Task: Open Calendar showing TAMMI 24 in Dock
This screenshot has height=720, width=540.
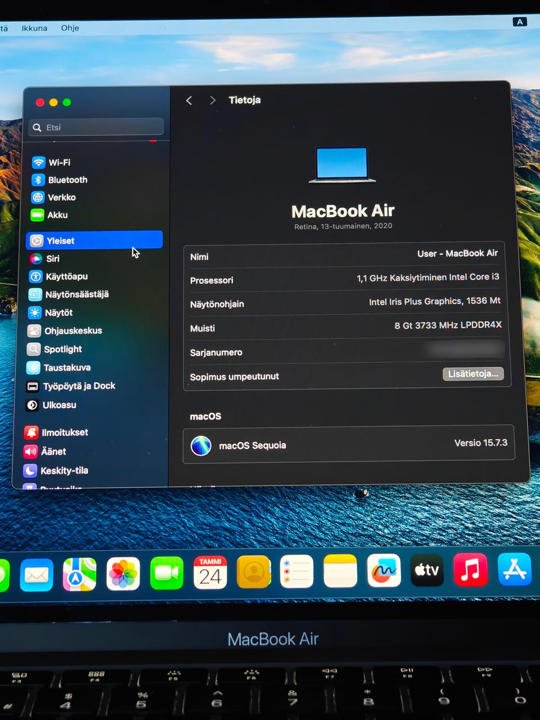Action: click(x=210, y=573)
